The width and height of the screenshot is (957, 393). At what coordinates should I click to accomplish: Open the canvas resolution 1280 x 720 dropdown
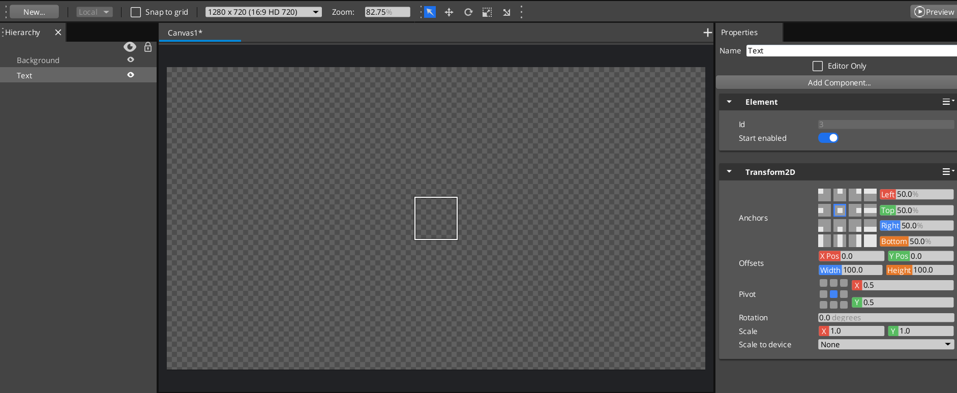tap(263, 12)
